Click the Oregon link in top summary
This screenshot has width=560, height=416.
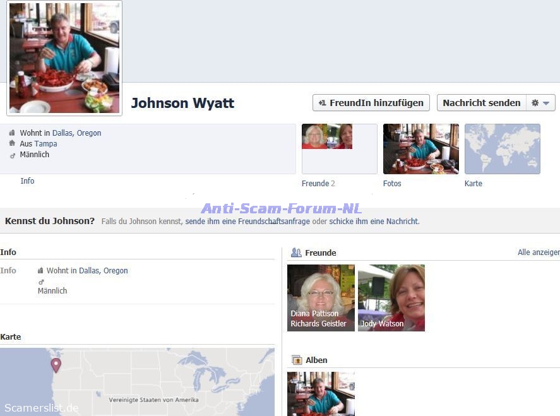pos(89,133)
